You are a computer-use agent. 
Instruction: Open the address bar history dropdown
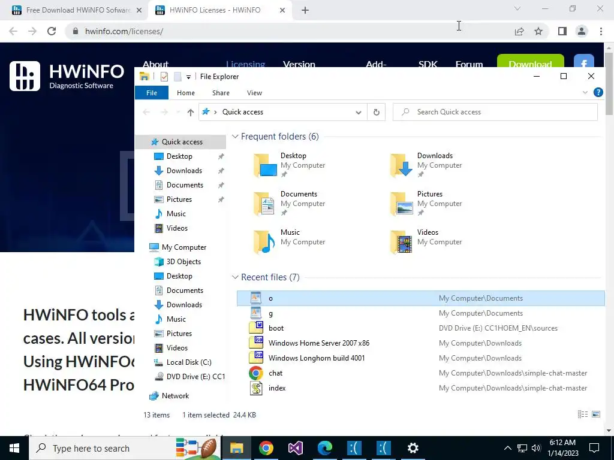(x=359, y=112)
